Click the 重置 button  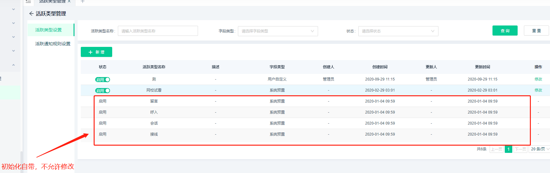pyautogui.click(x=536, y=31)
